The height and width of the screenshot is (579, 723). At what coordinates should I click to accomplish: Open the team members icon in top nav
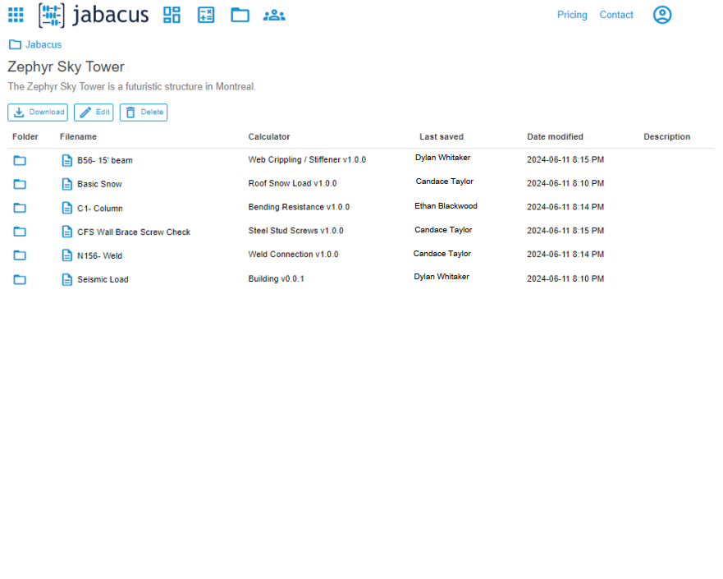coord(274,16)
